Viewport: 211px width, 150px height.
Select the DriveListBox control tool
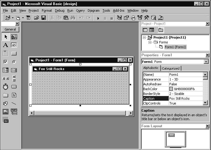click(14, 87)
